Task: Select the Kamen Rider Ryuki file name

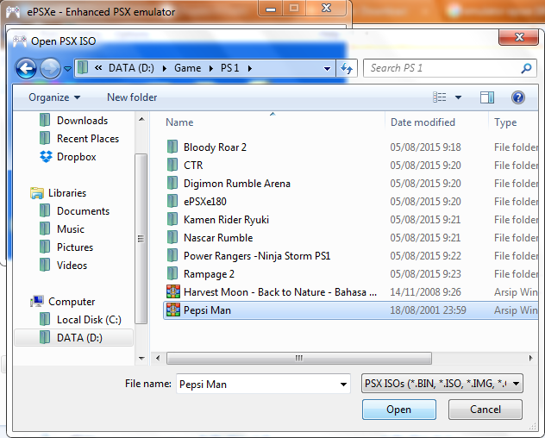Action: (226, 219)
